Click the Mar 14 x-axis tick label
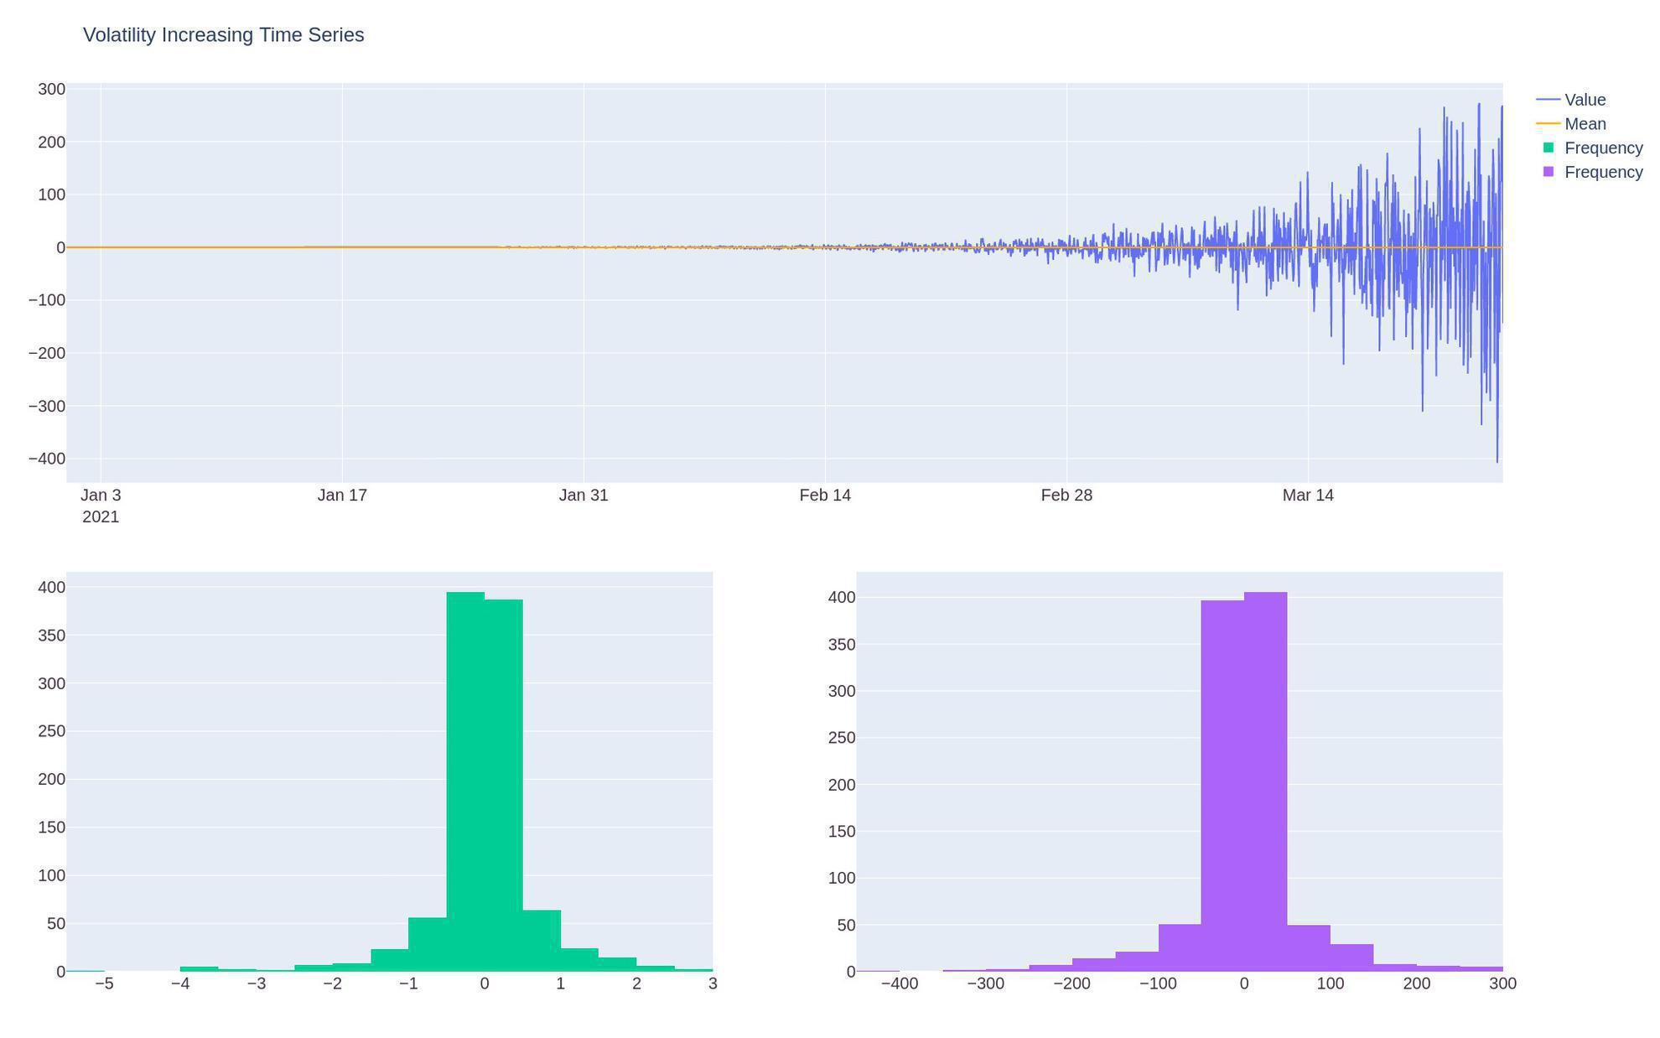1660x1038 pixels. pyautogui.click(x=1308, y=495)
